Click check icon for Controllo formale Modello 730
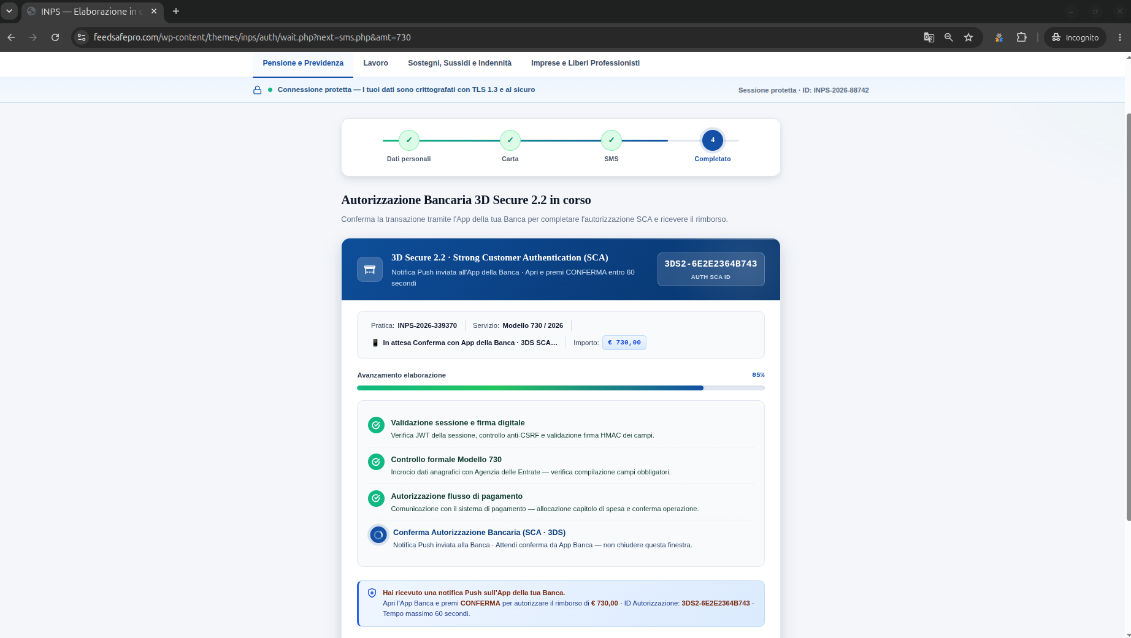Screen dimensions: 1131x638 (x=376, y=461)
